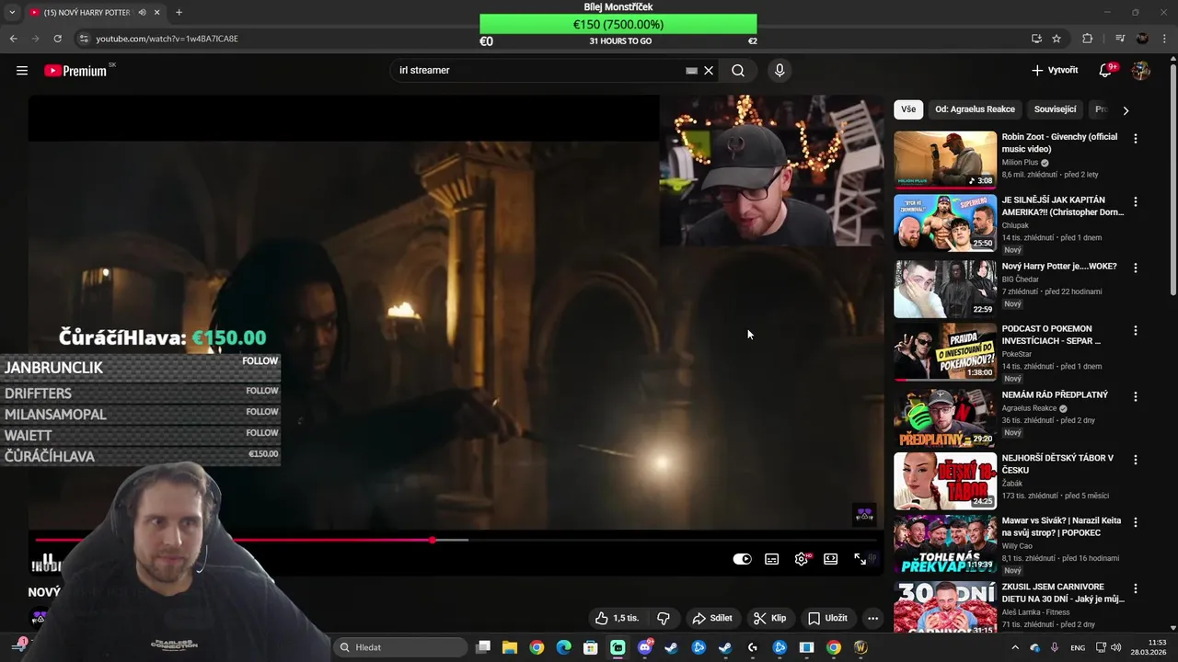Open YouTube notifications bell
Image resolution: width=1178 pixels, height=662 pixels.
tap(1105, 71)
